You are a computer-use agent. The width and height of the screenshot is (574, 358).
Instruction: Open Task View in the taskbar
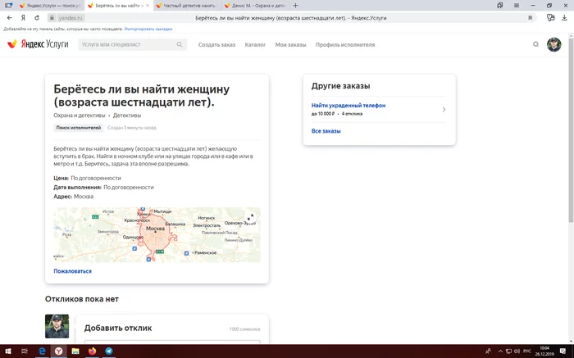tap(24, 351)
